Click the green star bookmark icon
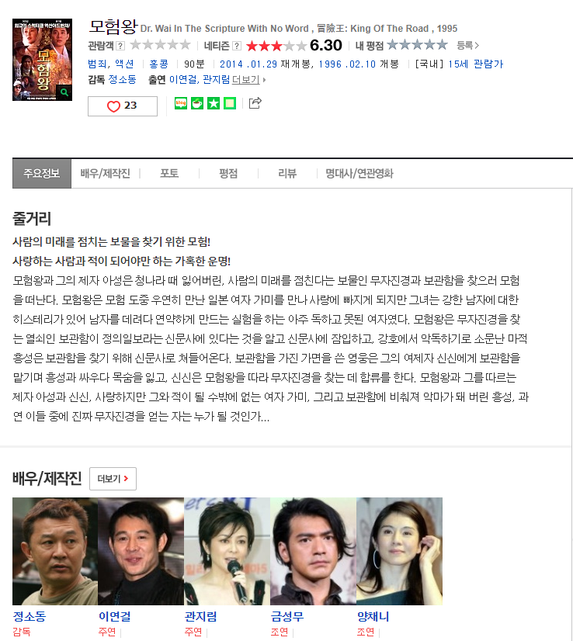Image resolution: width=573 pixels, height=641 pixels. click(x=214, y=103)
